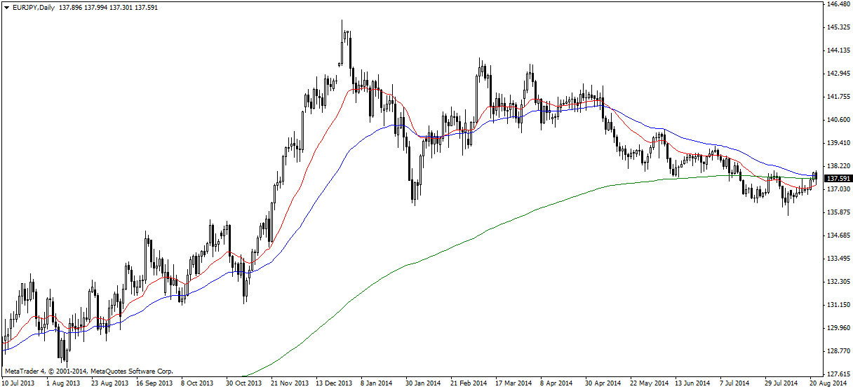
Task: Click the 20 Aug 2014 date label
Action: coord(829,383)
